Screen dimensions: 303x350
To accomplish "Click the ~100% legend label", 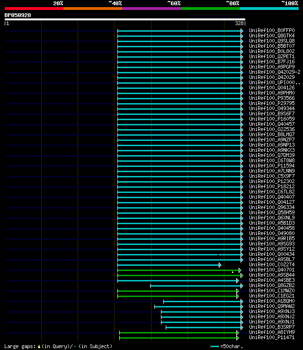I will pos(290,3).
